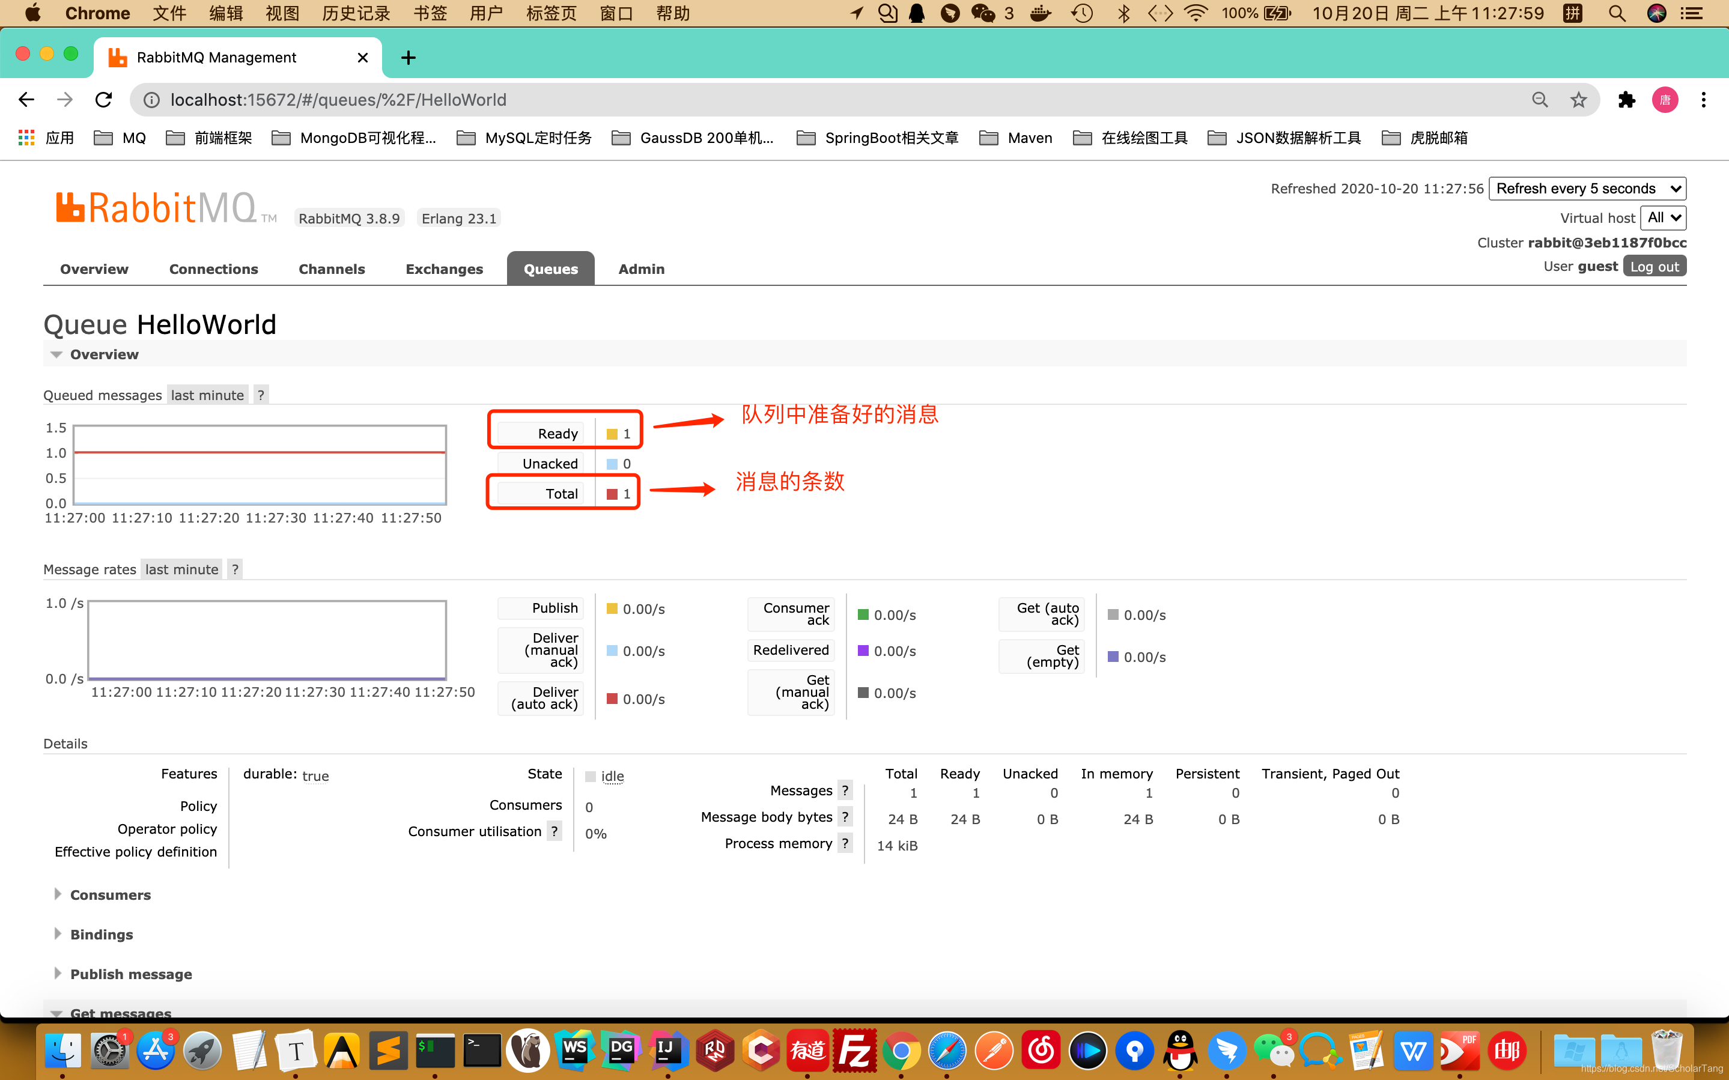
Task: Click the Erlang 23.1 version label
Action: coord(458,218)
